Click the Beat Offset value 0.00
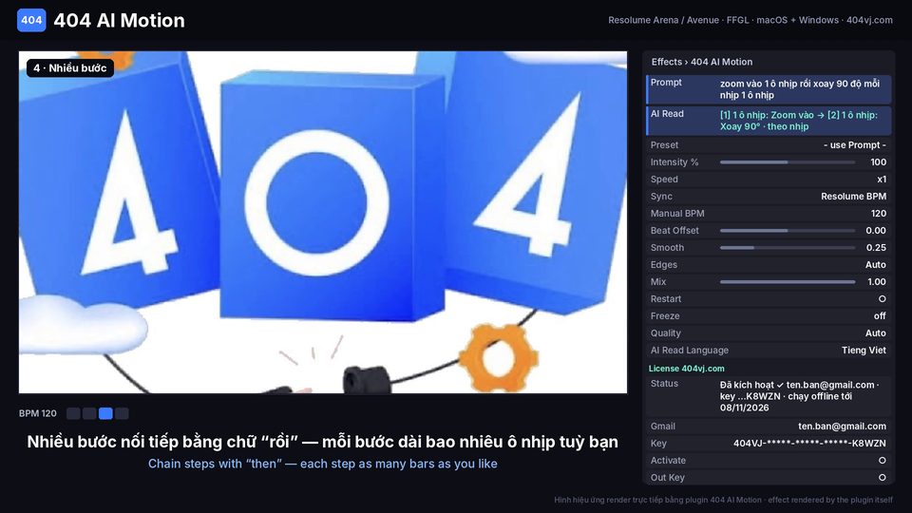 point(875,230)
